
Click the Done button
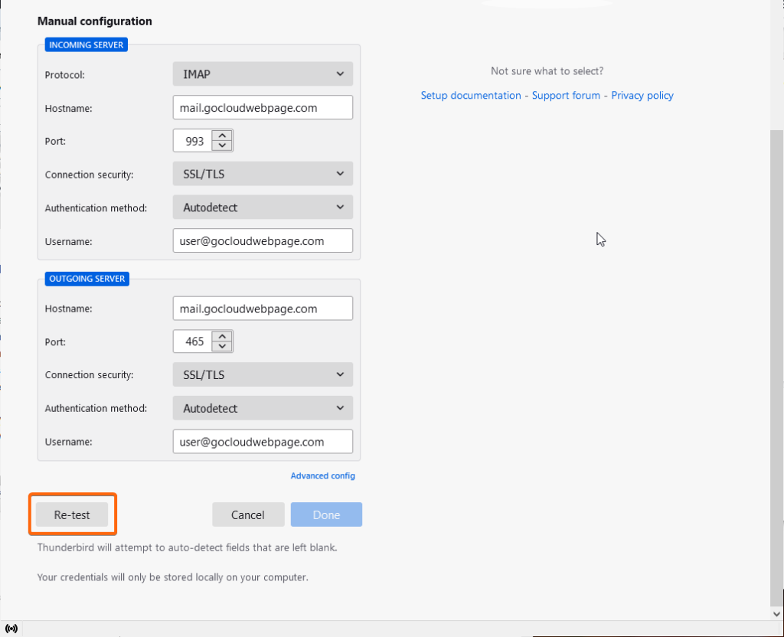[x=326, y=514]
